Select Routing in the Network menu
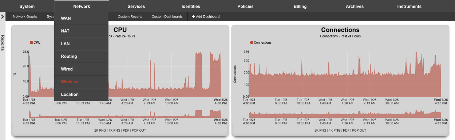The width and height of the screenshot is (455, 140). [x=81, y=56]
